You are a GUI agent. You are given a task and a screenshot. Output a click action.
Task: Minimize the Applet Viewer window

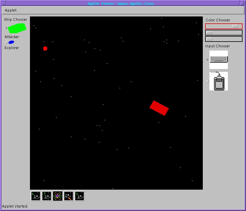coord(238,3)
